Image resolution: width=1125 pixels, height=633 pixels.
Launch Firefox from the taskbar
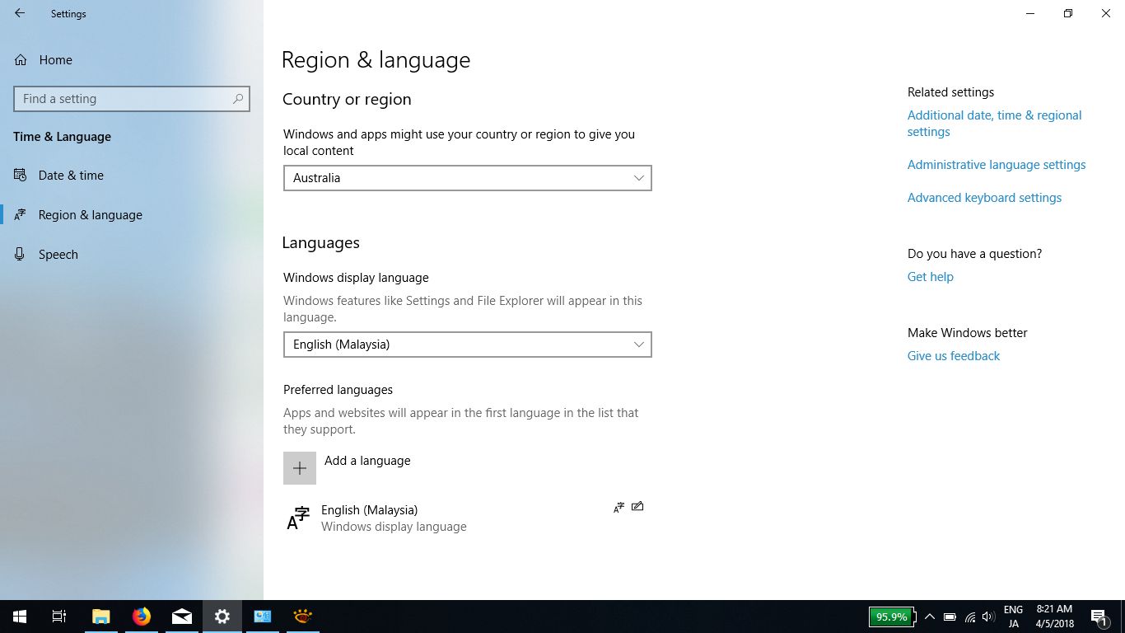point(142,616)
